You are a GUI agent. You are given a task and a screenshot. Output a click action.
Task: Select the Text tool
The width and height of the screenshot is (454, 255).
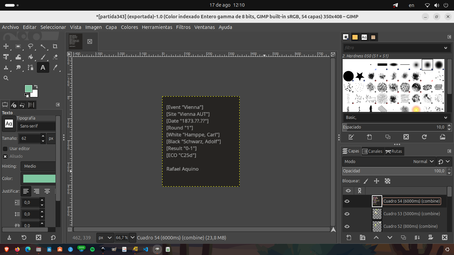tap(43, 67)
